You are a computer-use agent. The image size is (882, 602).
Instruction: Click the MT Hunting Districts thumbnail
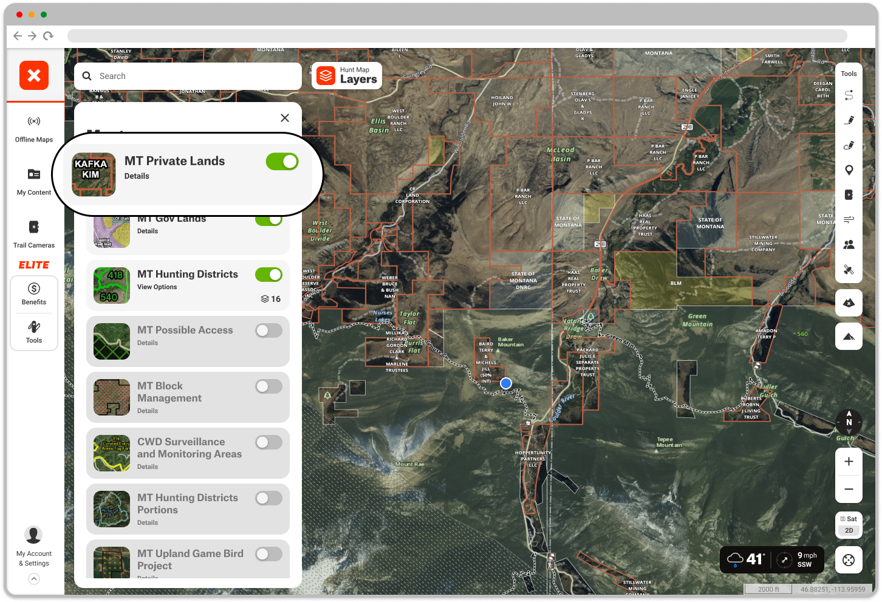point(112,286)
